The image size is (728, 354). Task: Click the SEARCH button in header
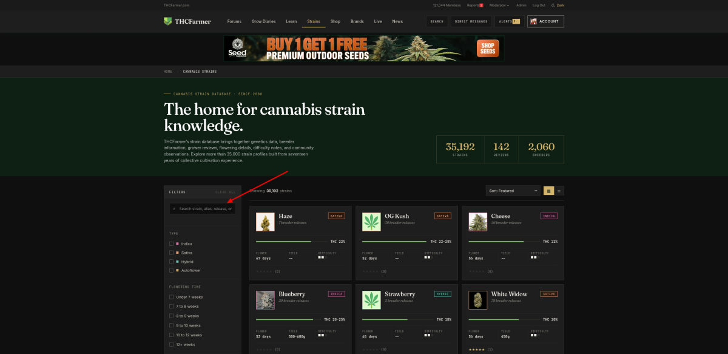click(437, 21)
